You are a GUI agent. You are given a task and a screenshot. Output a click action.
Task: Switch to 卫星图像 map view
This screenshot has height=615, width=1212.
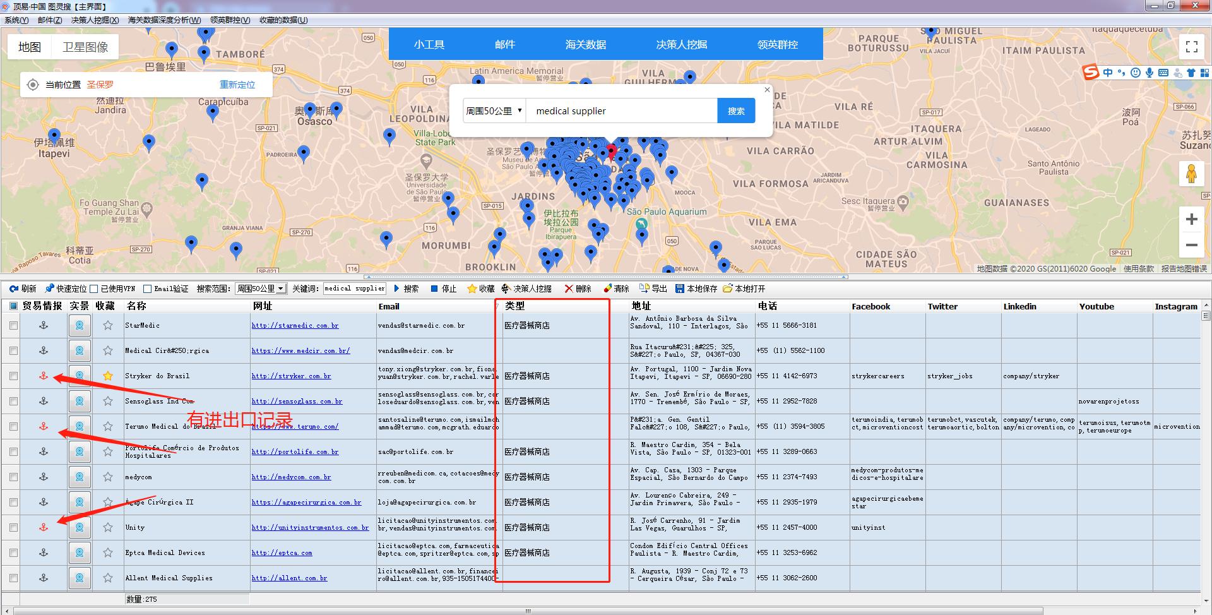tap(85, 47)
